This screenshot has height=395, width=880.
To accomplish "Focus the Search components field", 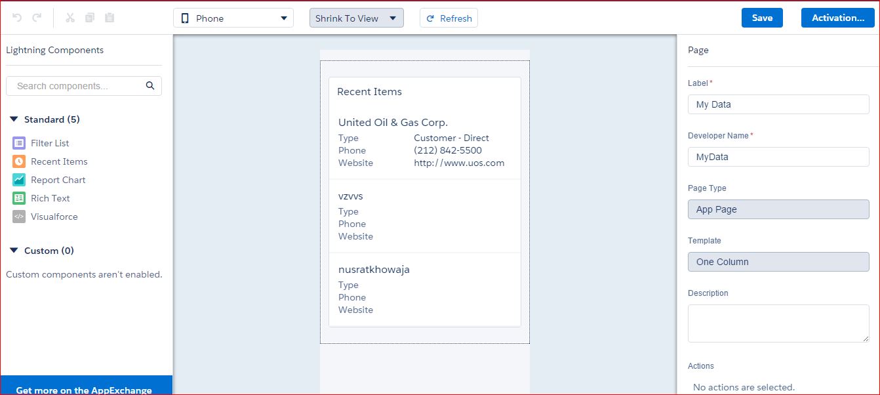I will tap(84, 86).
